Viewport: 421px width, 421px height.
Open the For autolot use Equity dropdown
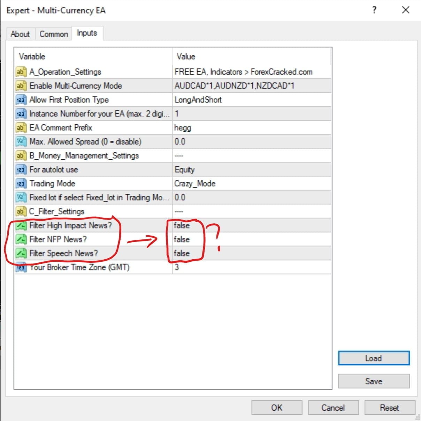point(185,170)
